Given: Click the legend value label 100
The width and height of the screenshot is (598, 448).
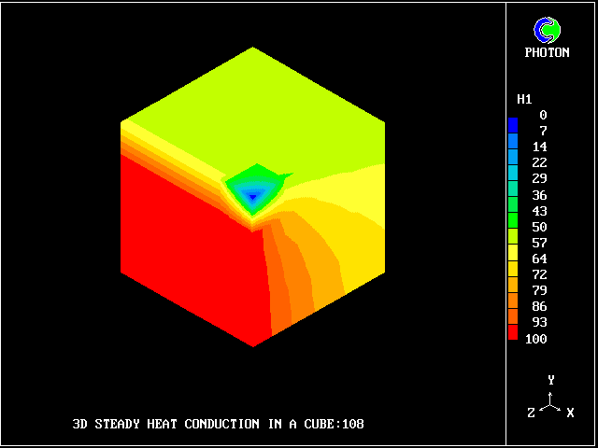Looking at the screenshot, I should [536, 339].
